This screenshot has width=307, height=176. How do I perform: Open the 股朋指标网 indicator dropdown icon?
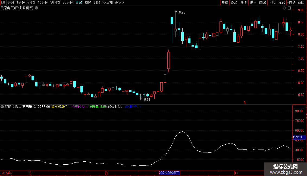click(x=2, y=107)
